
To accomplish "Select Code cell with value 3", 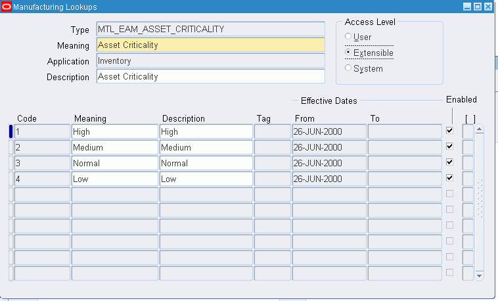I will point(42,163).
